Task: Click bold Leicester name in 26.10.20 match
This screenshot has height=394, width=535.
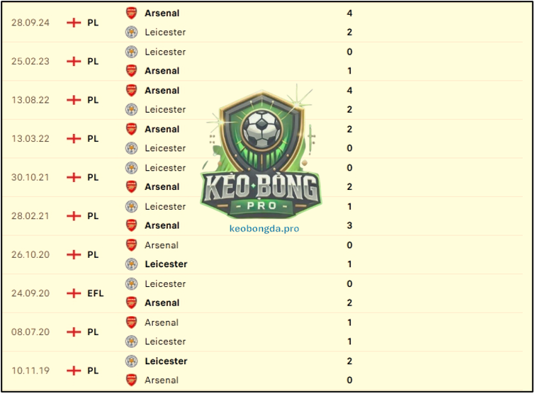Action: 166,264
